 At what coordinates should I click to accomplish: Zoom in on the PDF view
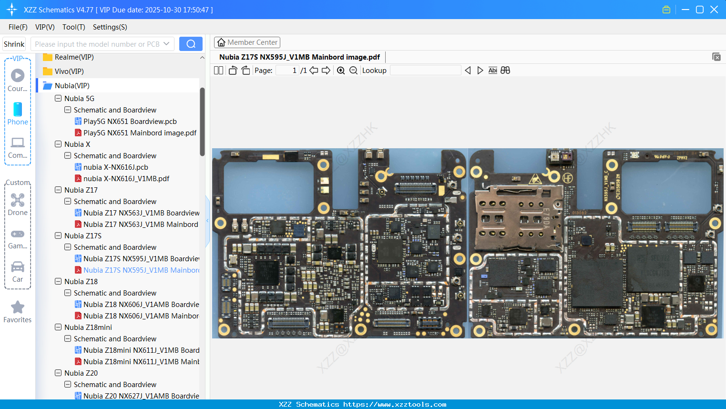[x=341, y=70]
